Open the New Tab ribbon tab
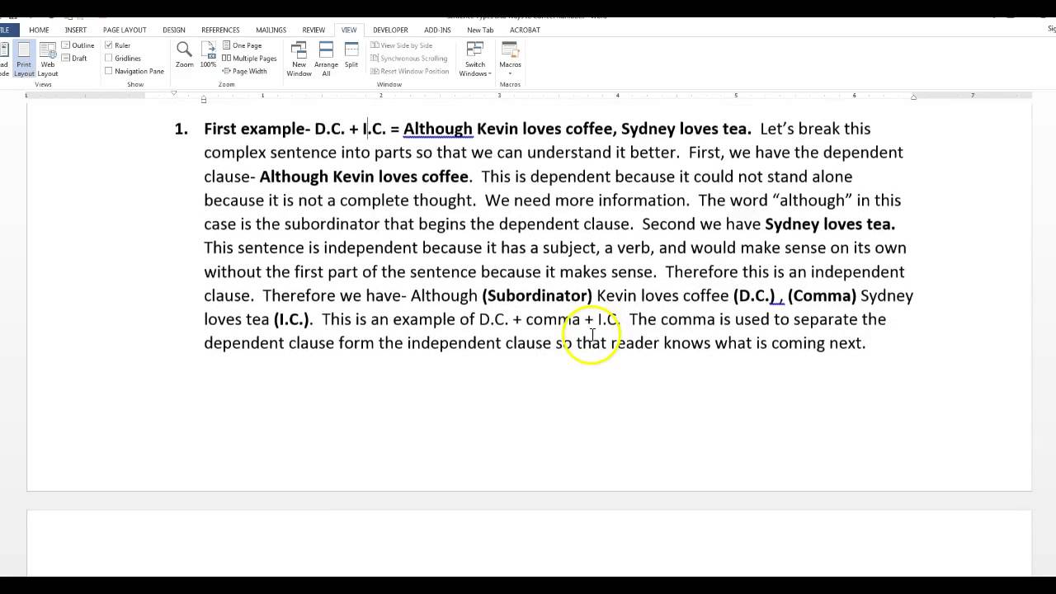This screenshot has height=594, width=1056. pos(480,30)
